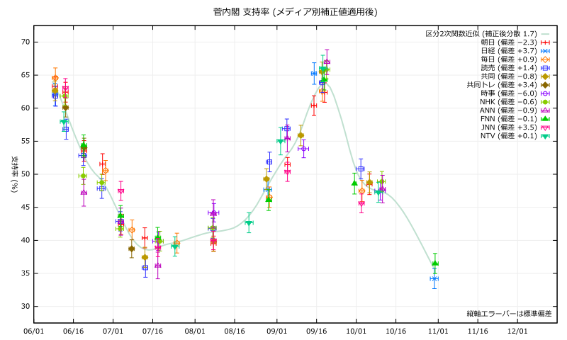Click the 70 y-axis tick label
Viewport: 567px width, 340px height.
pyautogui.click(x=25, y=42)
